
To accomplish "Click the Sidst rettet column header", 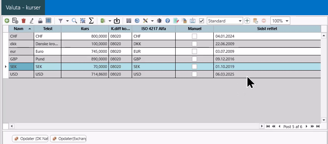I will click(x=267, y=29).
